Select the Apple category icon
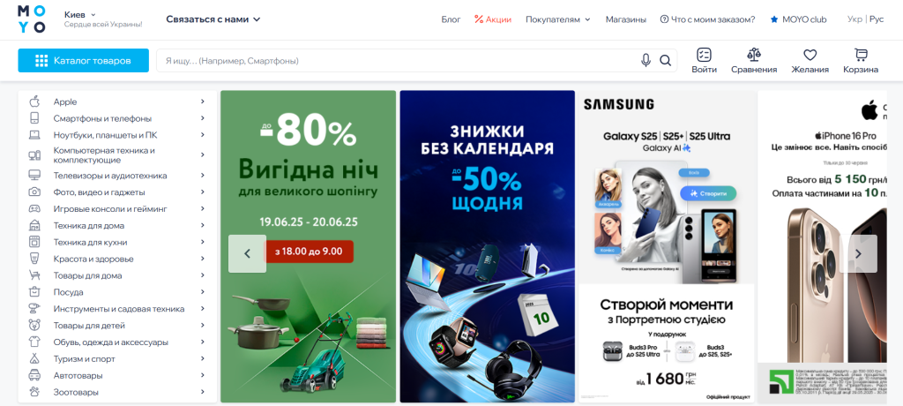The image size is (903, 406). 34,101
